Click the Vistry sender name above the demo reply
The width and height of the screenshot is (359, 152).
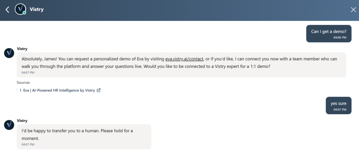[x=22, y=49]
